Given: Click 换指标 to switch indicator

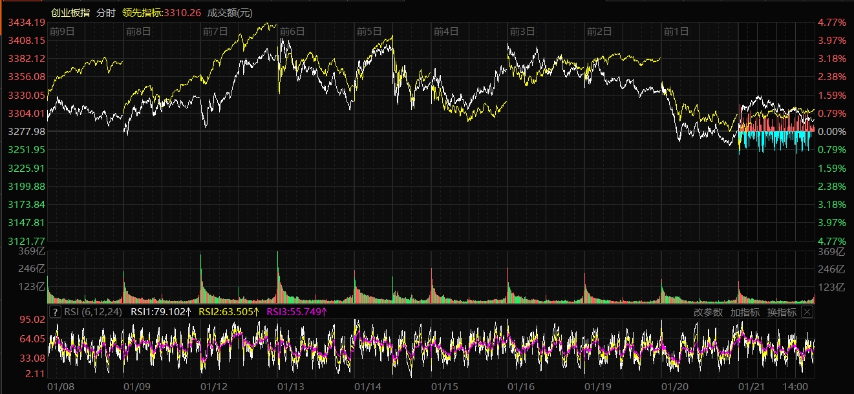Looking at the screenshot, I should coord(782,312).
